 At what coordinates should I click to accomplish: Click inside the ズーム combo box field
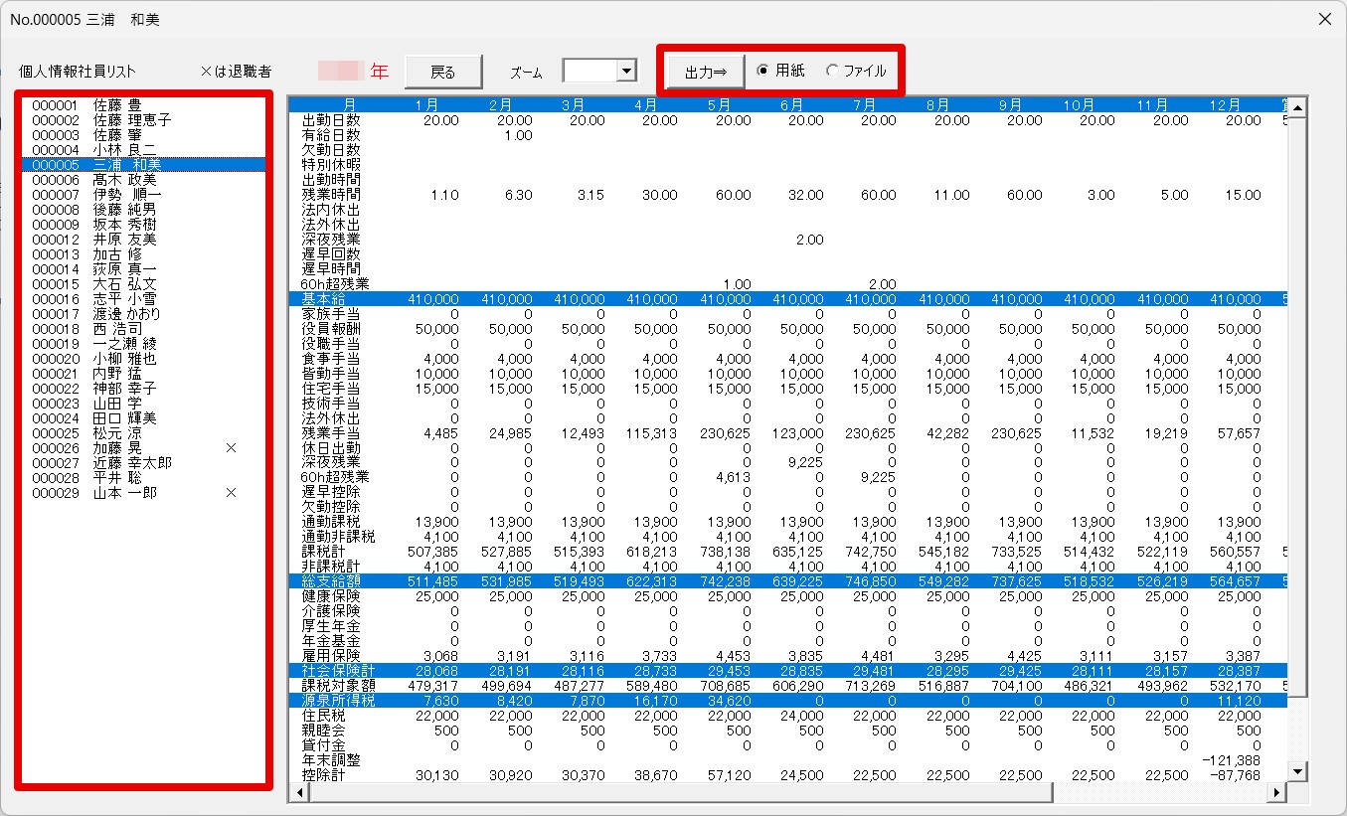589,71
